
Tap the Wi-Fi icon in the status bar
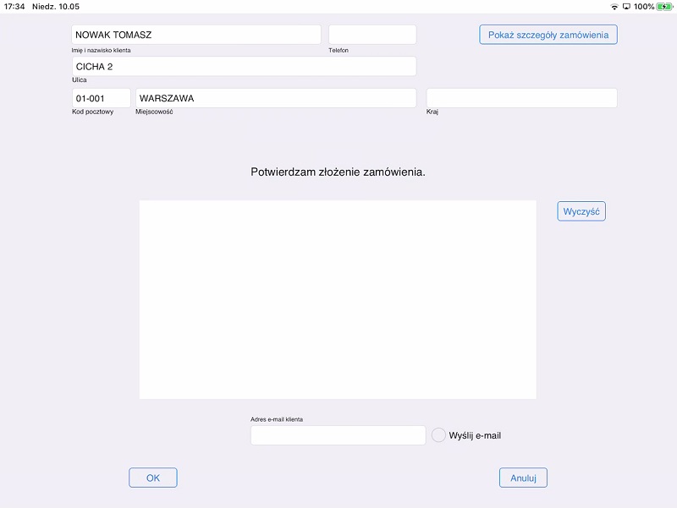click(614, 7)
